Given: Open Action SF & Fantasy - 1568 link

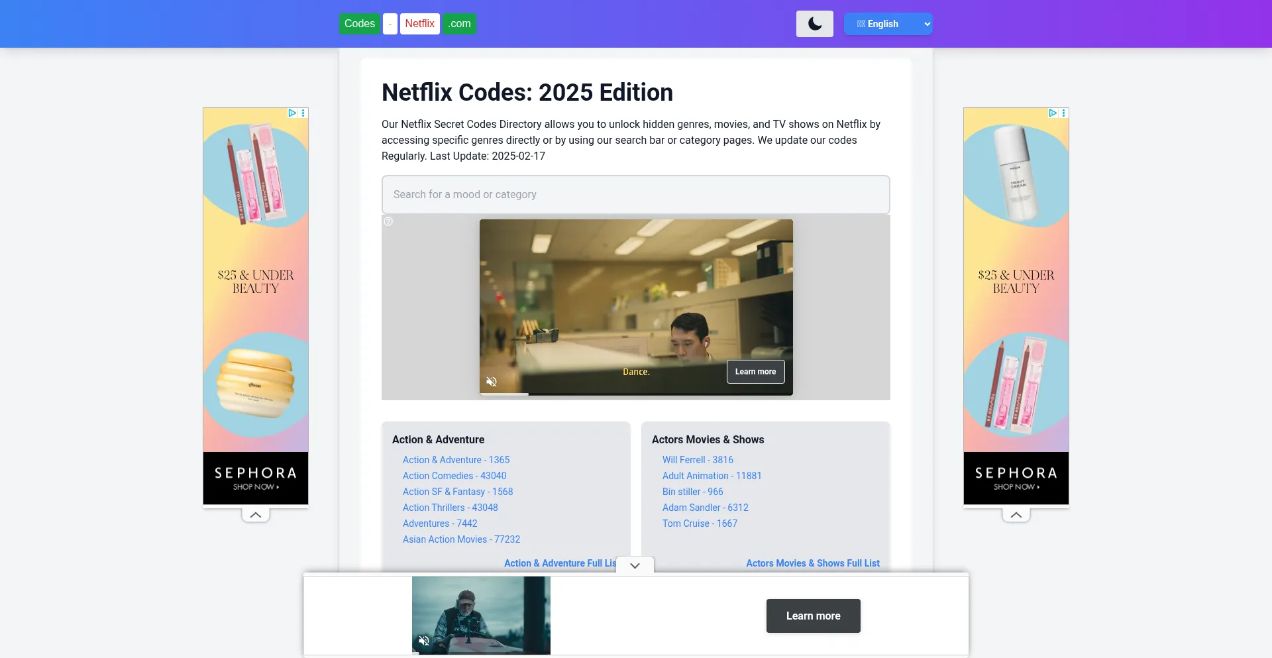Looking at the screenshot, I should [x=458, y=492].
